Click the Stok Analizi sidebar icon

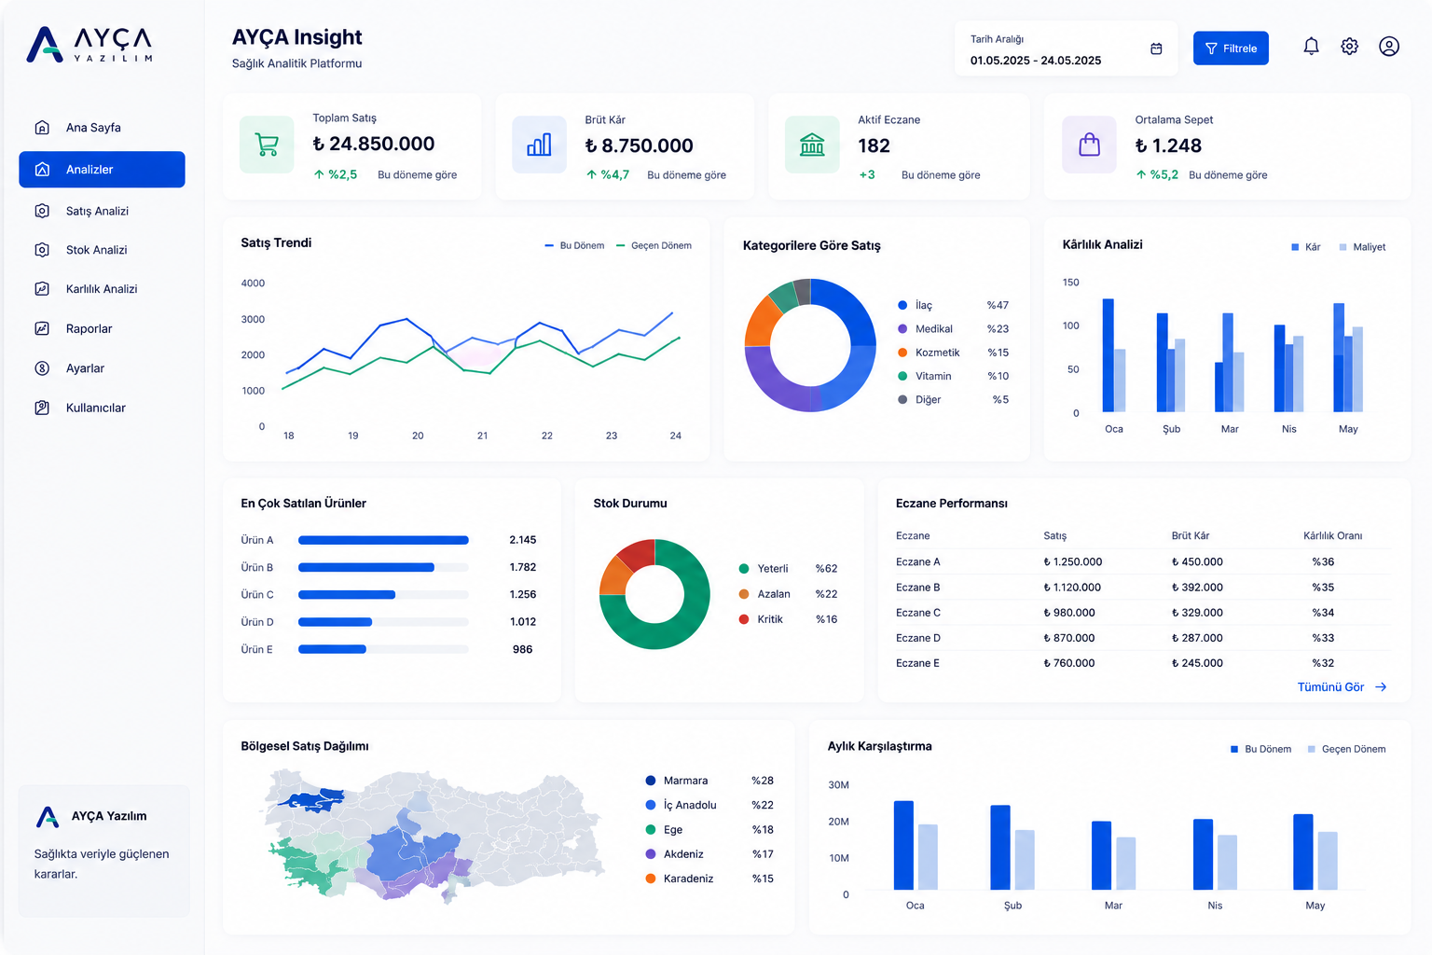[x=42, y=250]
